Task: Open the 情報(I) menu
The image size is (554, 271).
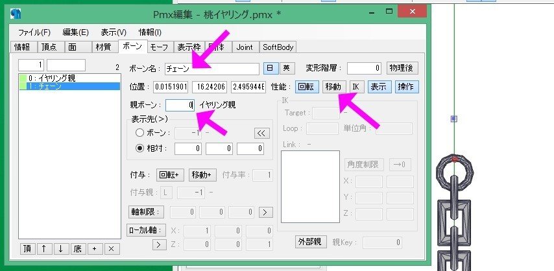Action: click(150, 32)
